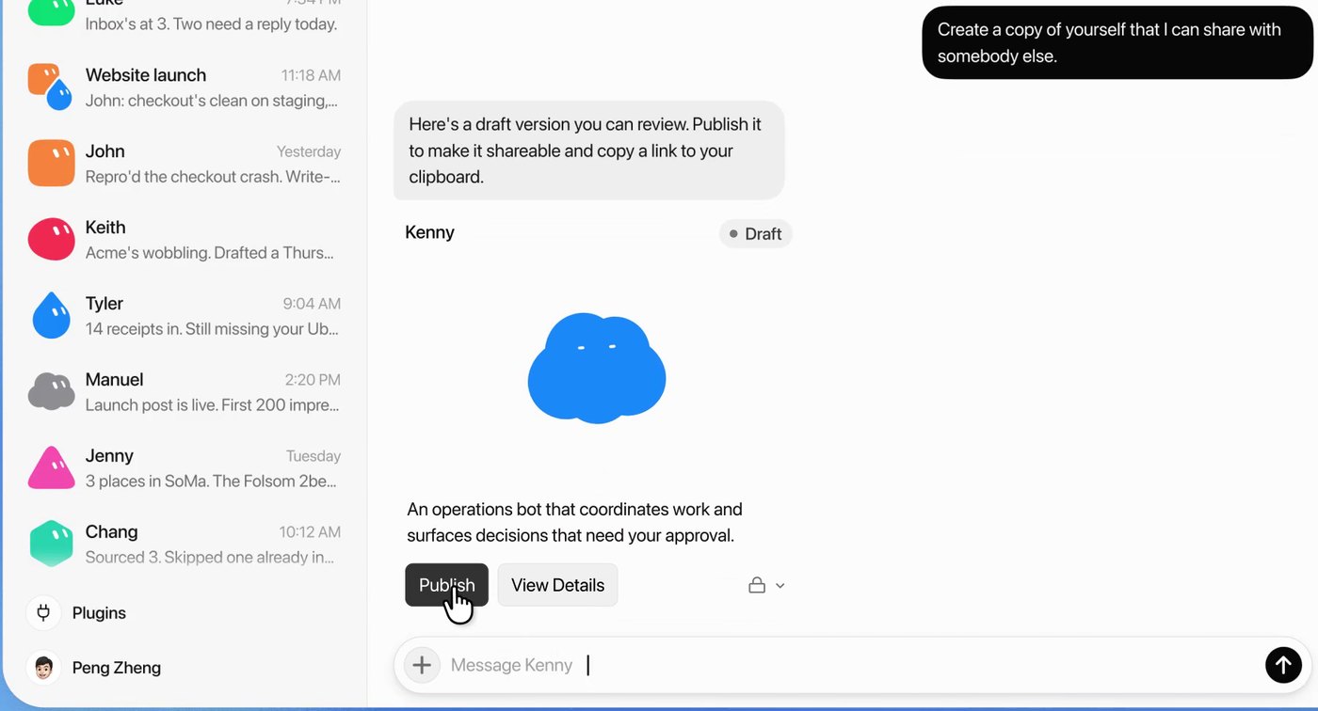Click Tyler's blue droplet avatar
The height and width of the screenshot is (711, 1318).
(51, 315)
